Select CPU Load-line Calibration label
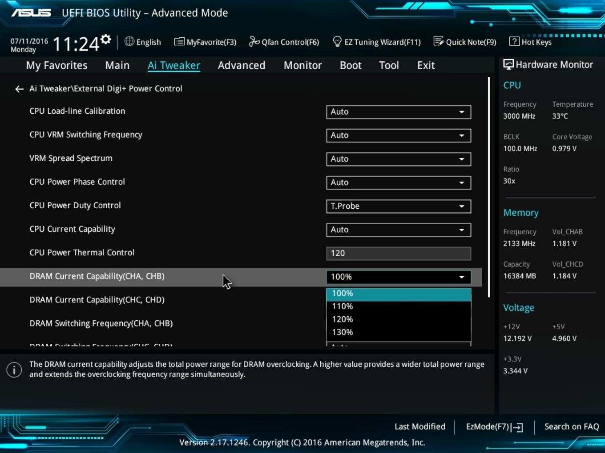 pos(77,111)
